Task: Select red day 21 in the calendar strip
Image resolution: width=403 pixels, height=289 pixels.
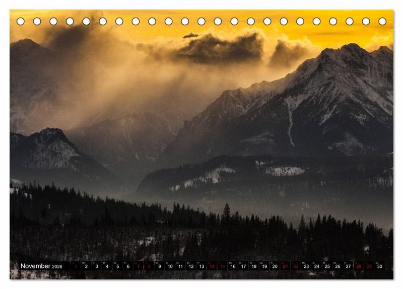Action: click(x=286, y=266)
